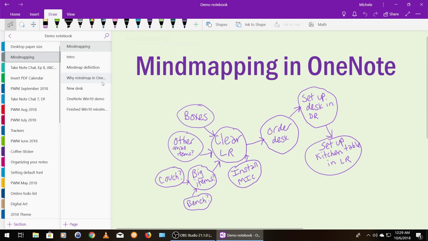Pick the bright green pen
The image size is (428, 241).
57,24
